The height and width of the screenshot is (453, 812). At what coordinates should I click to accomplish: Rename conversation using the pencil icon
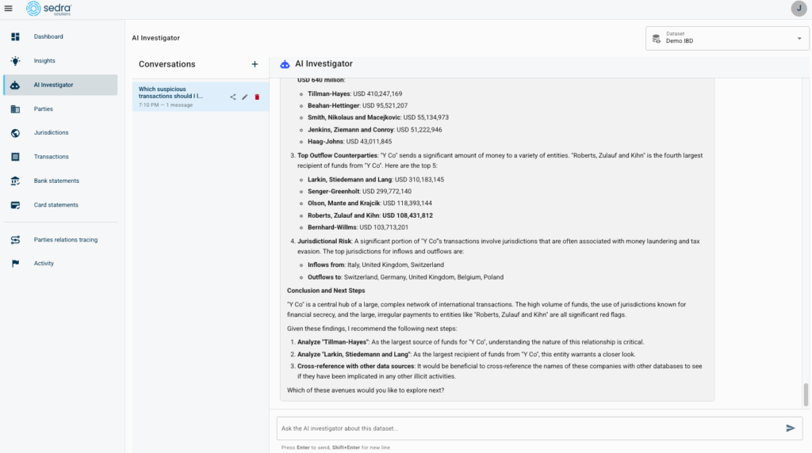pyautogui.click(x=245, y=97)
